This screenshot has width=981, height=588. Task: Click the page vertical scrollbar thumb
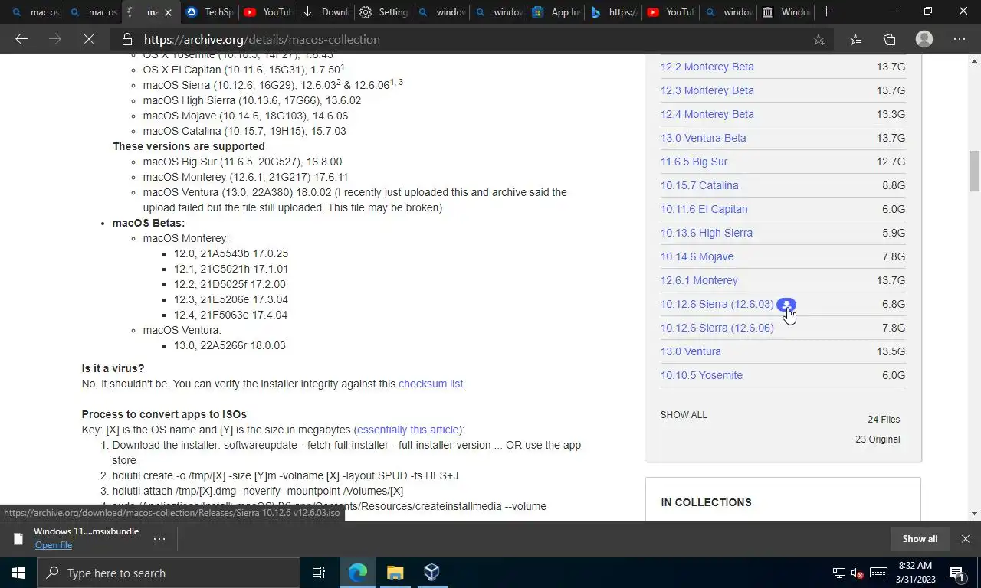coord(974,171)
